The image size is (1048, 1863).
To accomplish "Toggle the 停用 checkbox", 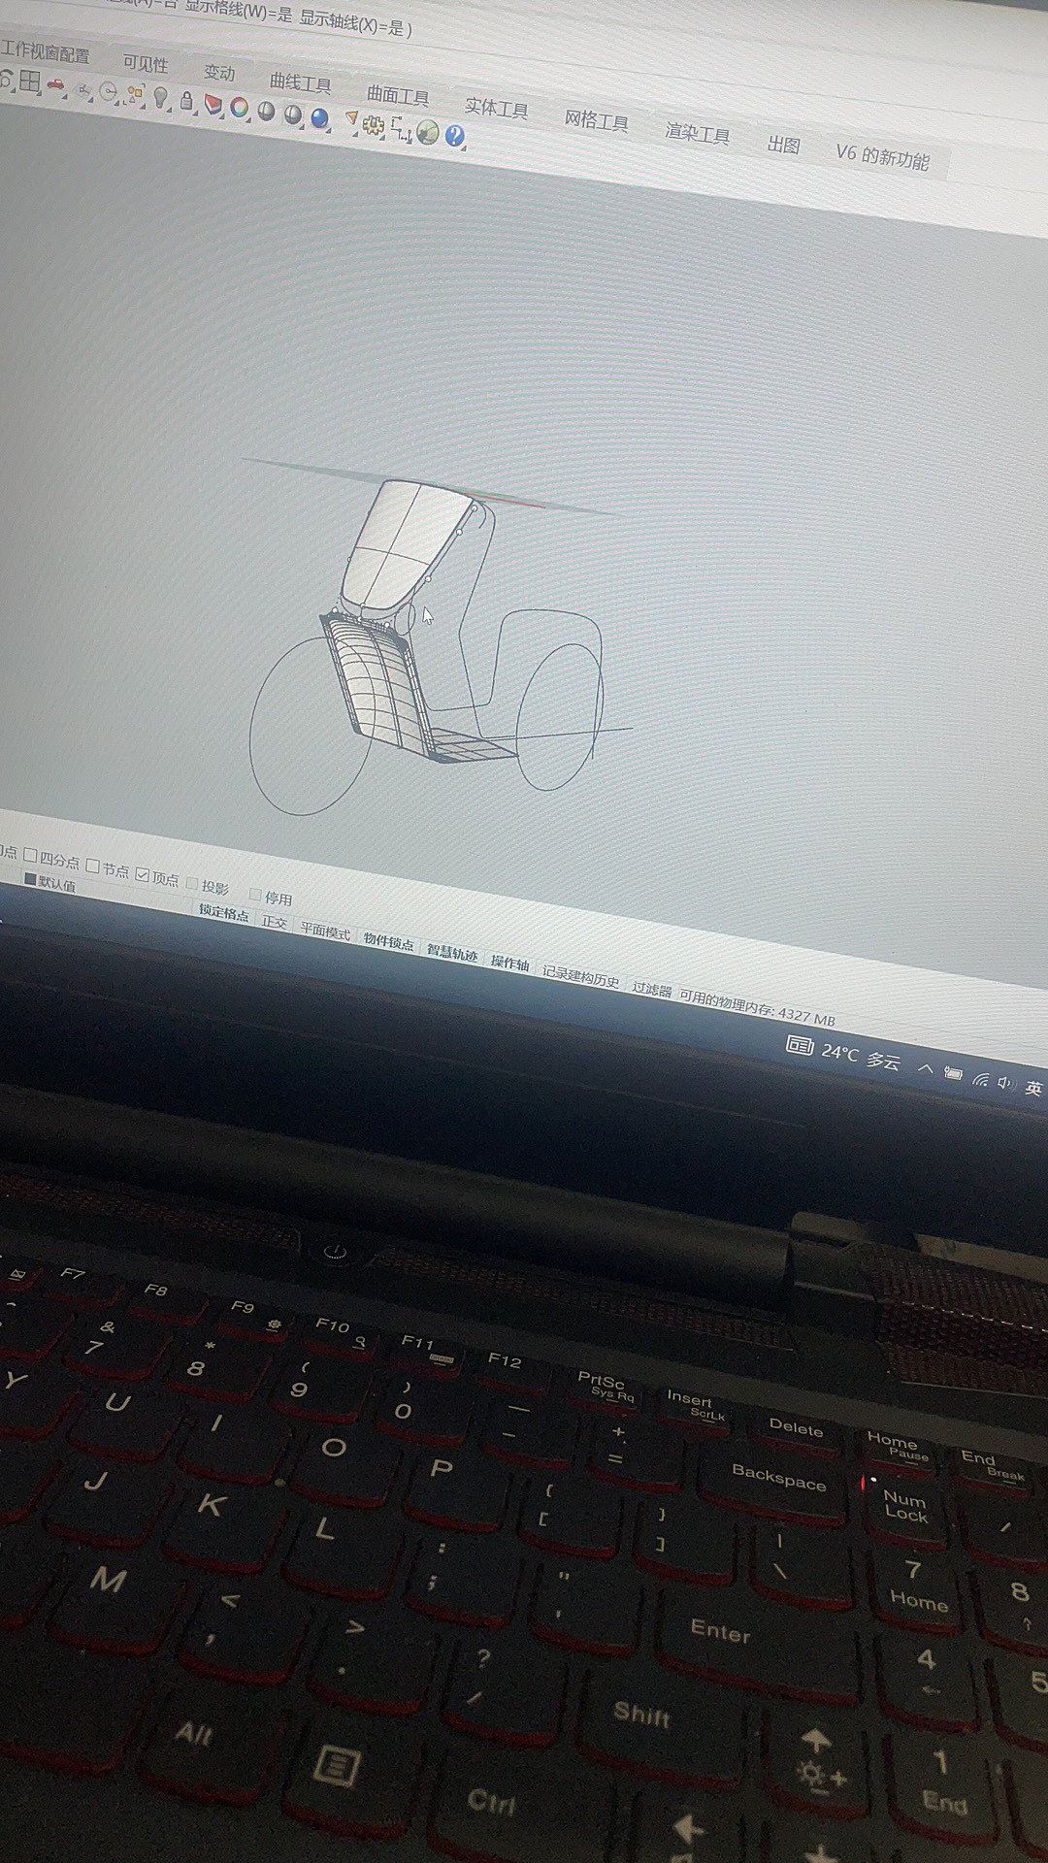I will tap(256, 895).
